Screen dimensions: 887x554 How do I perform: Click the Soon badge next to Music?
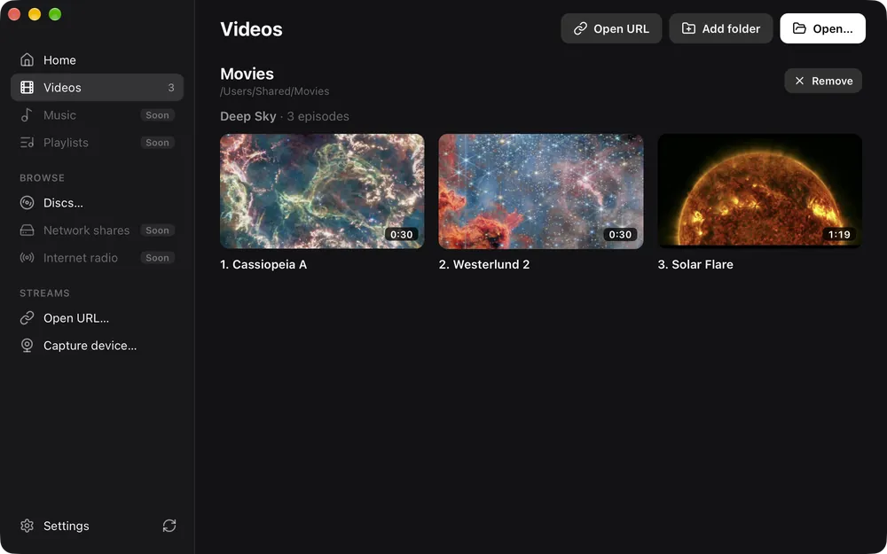(x=157, y=114)
